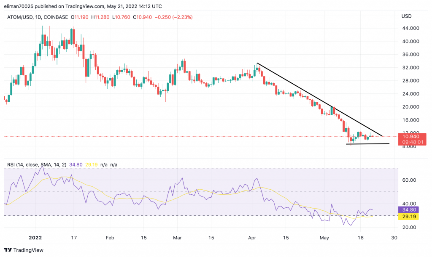Click the purple 34.80 RSI axis tag
The height and width of the screenshot is (257, 432).
click(408, 210)
